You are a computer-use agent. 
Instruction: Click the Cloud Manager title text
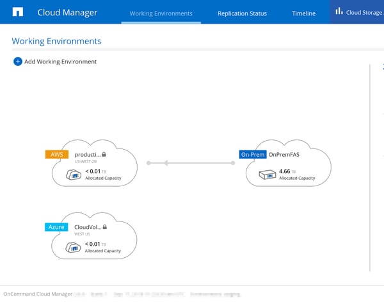click(67, 12)
